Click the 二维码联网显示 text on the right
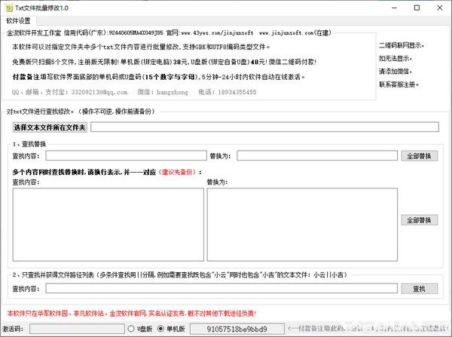The width and height of the screenshot is (452, 337). 401,45
